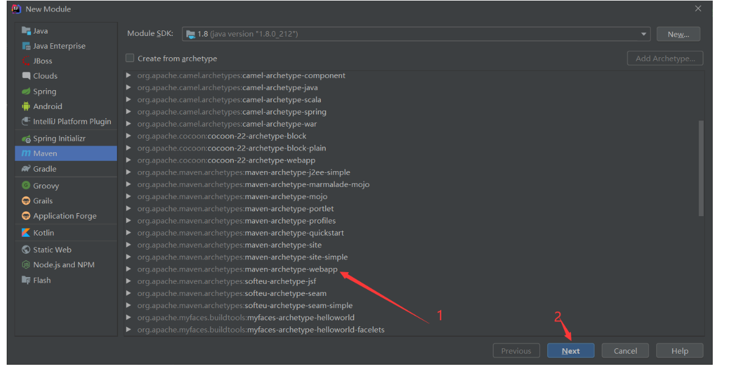Screen dimensions: 734x369
Task: Expand maven-archetype-j2ee-simple node
Action: pos(128,172)
